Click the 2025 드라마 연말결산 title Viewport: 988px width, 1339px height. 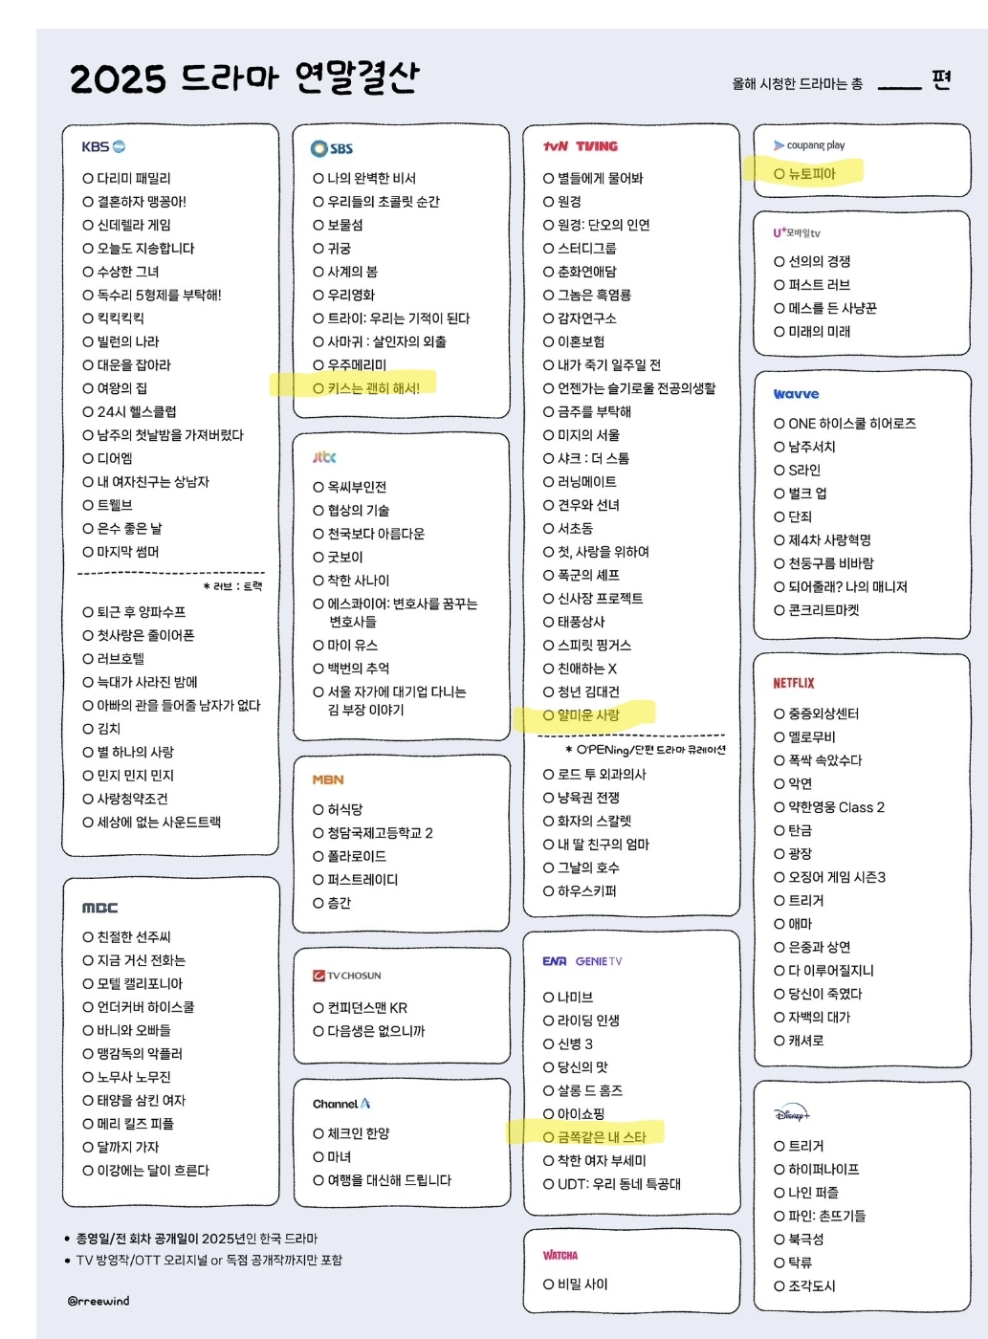(x=245, y=77)
